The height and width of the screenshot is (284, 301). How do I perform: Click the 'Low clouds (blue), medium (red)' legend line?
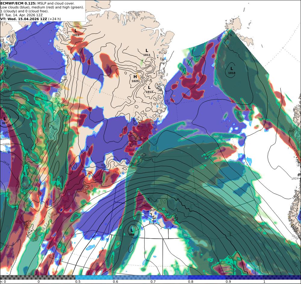[x=42, y=7]
